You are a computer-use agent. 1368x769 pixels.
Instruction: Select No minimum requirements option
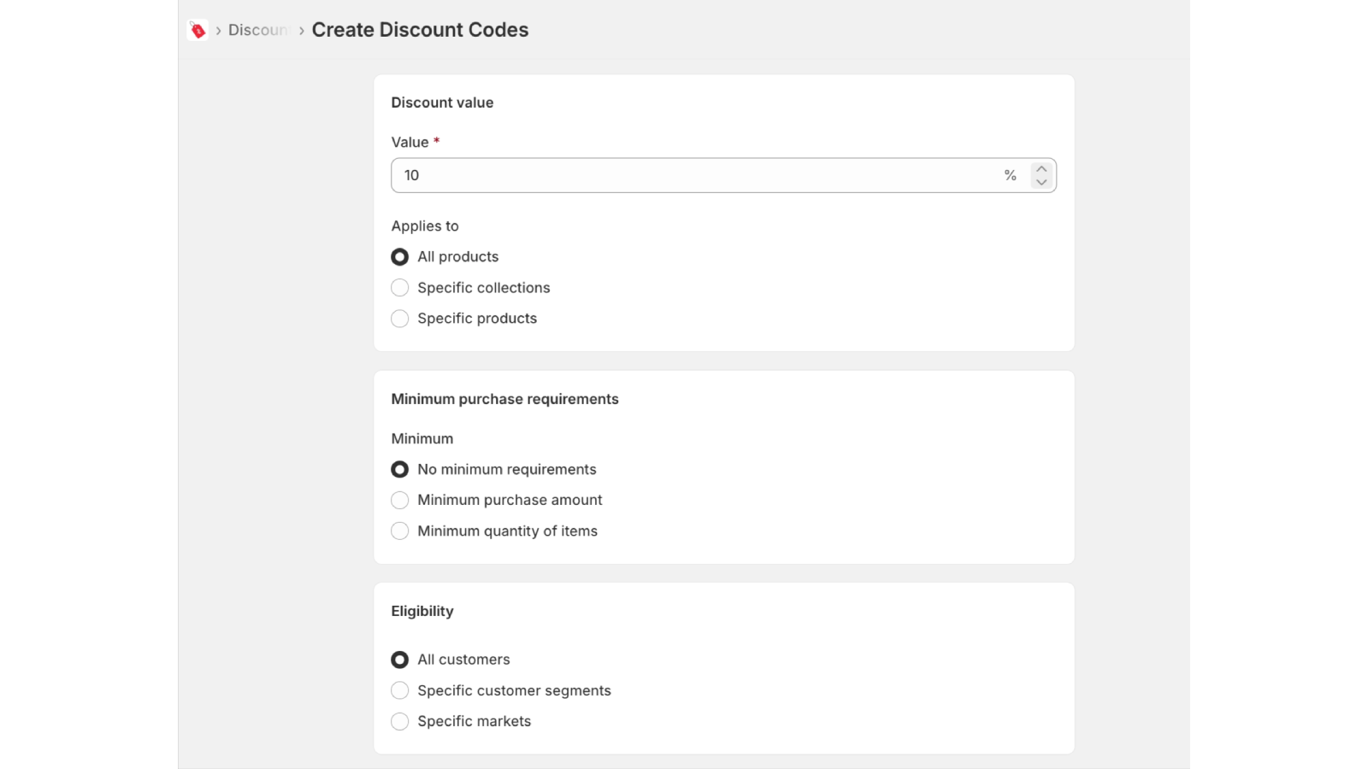[399, 470]
